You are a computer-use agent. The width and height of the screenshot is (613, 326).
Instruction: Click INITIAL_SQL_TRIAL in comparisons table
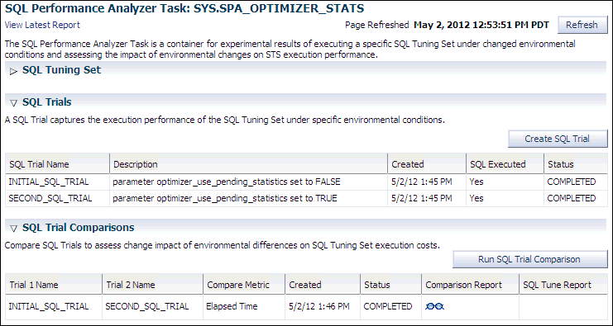pos(49,306)
